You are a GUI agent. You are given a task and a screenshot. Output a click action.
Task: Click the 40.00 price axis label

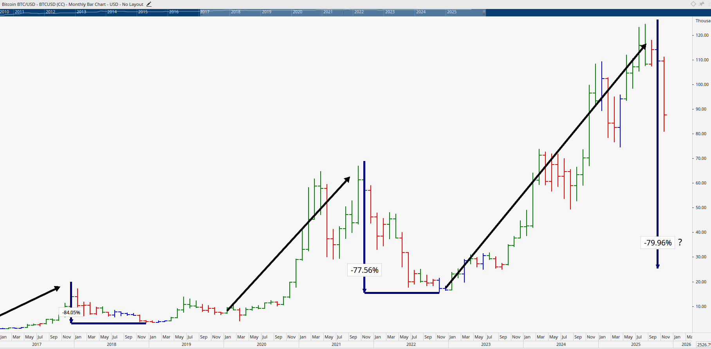pyautogui.click(x=701, y=232)
